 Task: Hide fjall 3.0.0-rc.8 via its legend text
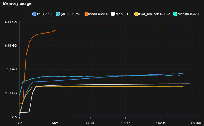(x=71, y=14)
